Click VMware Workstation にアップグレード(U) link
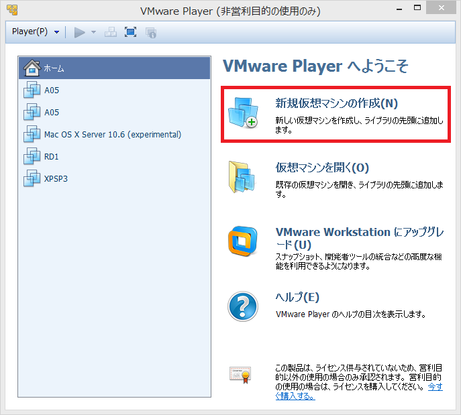This screenshot has height=415, width=461. [359, 238]
